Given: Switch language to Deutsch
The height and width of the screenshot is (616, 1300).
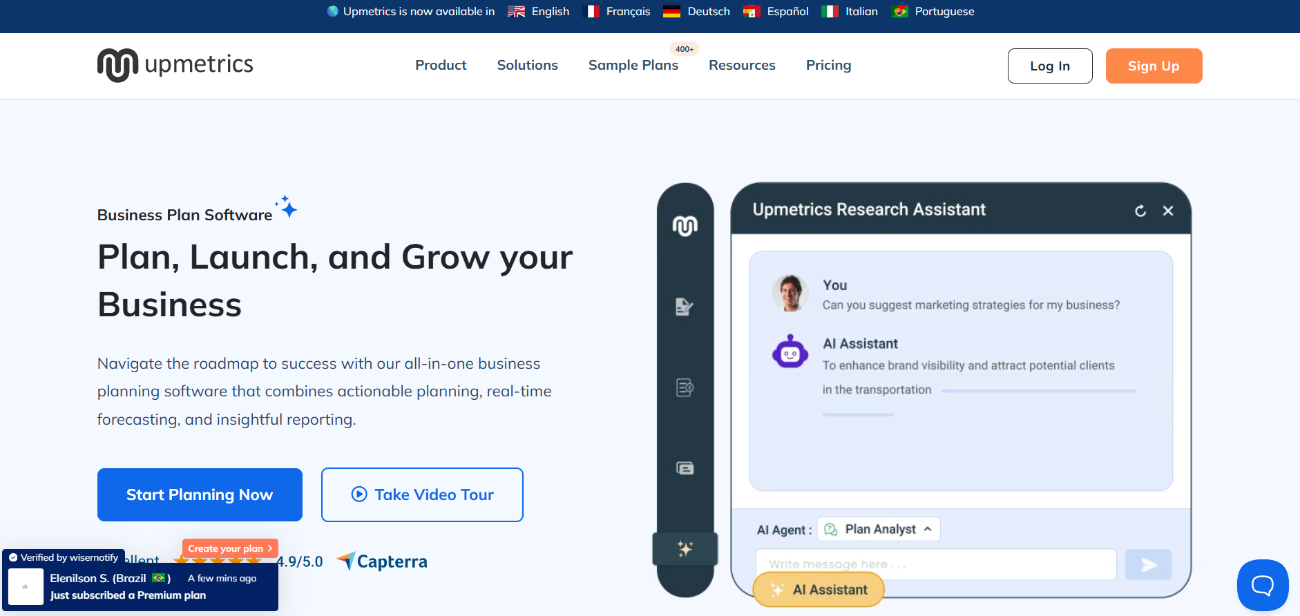Looking at the screenshot, I should [x=709, y=12].
